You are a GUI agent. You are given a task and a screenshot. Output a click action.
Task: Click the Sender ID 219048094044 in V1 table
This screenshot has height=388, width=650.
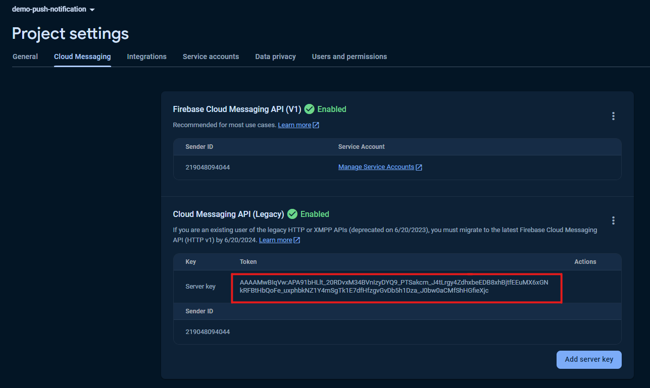208,167
